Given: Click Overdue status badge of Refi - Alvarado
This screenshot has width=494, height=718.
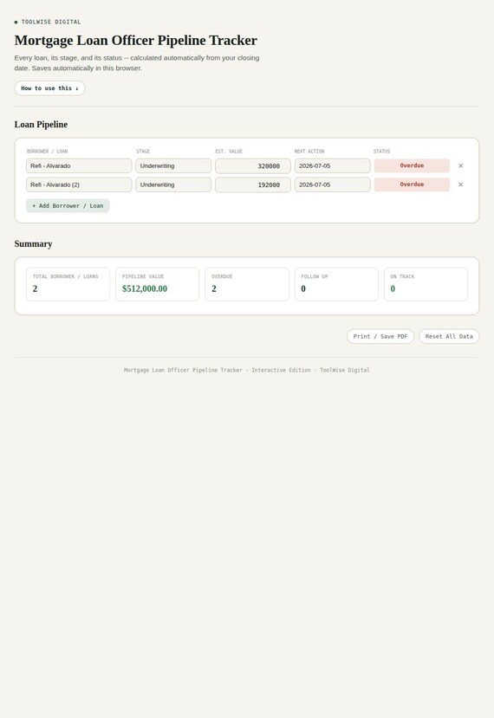Looking at the screenshot, I should [412, 165].
